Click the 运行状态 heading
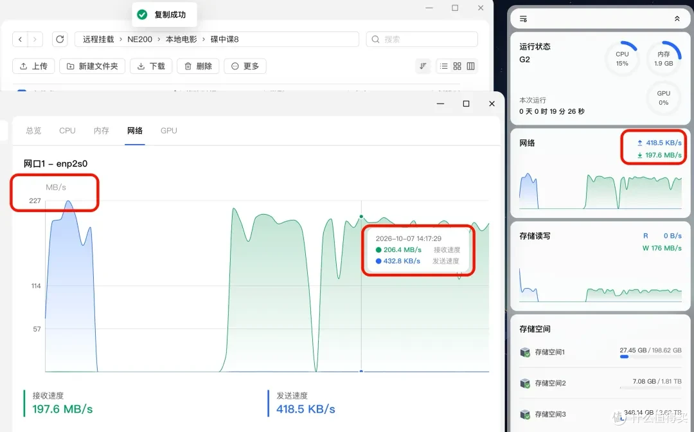The image size is (694, 432). 535,46
